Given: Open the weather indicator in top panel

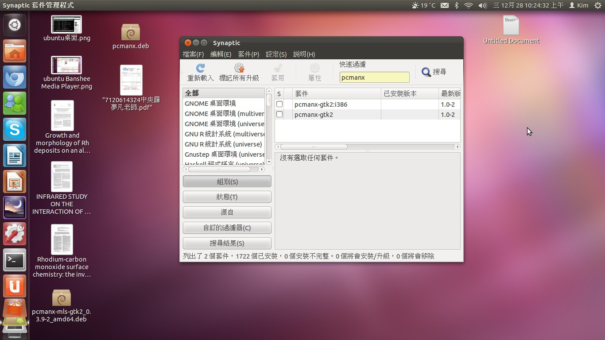Looking at the screenshot, I should point(423,5).
